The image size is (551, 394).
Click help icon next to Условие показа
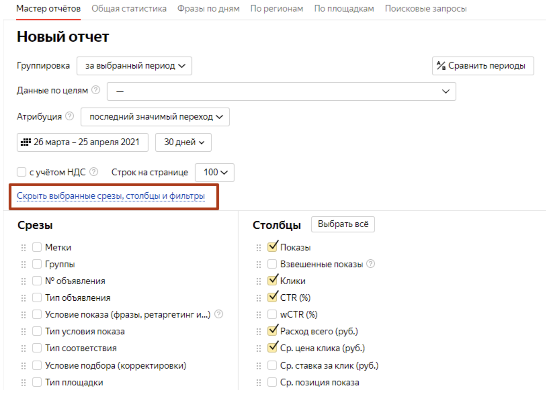tap(219, 314)
